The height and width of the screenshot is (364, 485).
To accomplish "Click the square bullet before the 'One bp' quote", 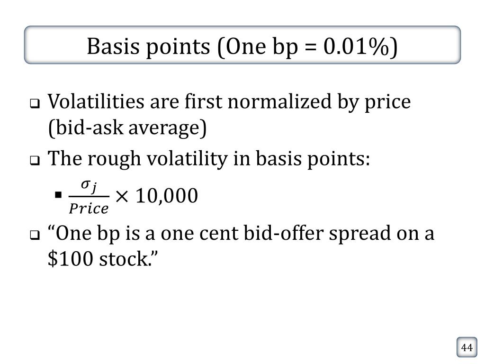I will pyautogui.click(x=35, y=235).
